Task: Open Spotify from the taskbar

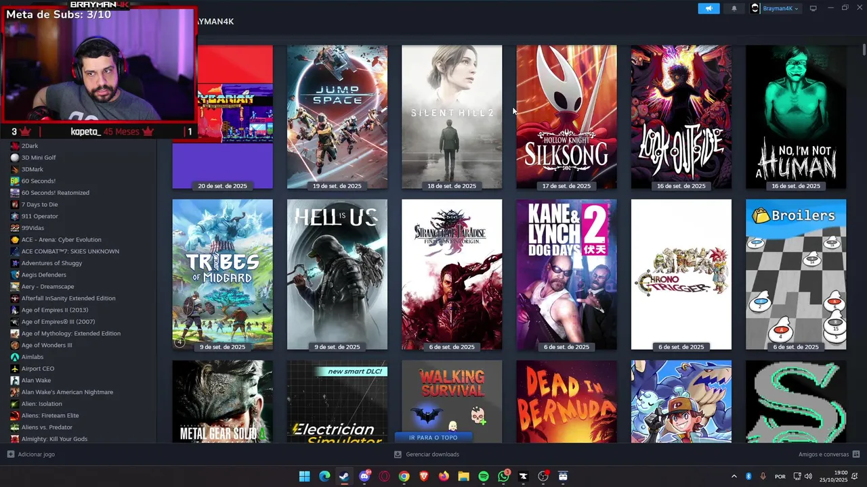Action: 484,476
